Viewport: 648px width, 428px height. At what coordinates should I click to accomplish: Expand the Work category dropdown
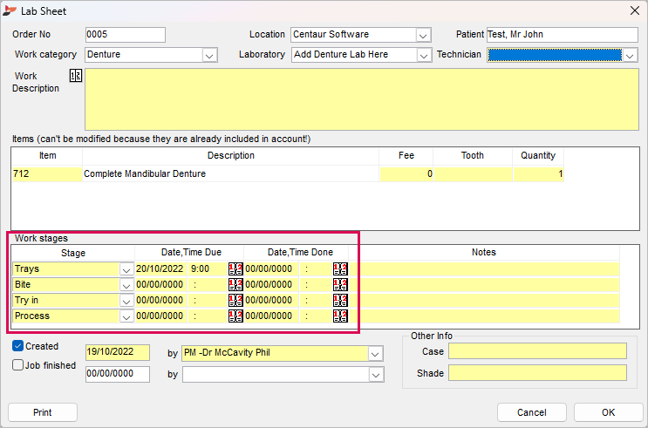(x=209, y=55)
